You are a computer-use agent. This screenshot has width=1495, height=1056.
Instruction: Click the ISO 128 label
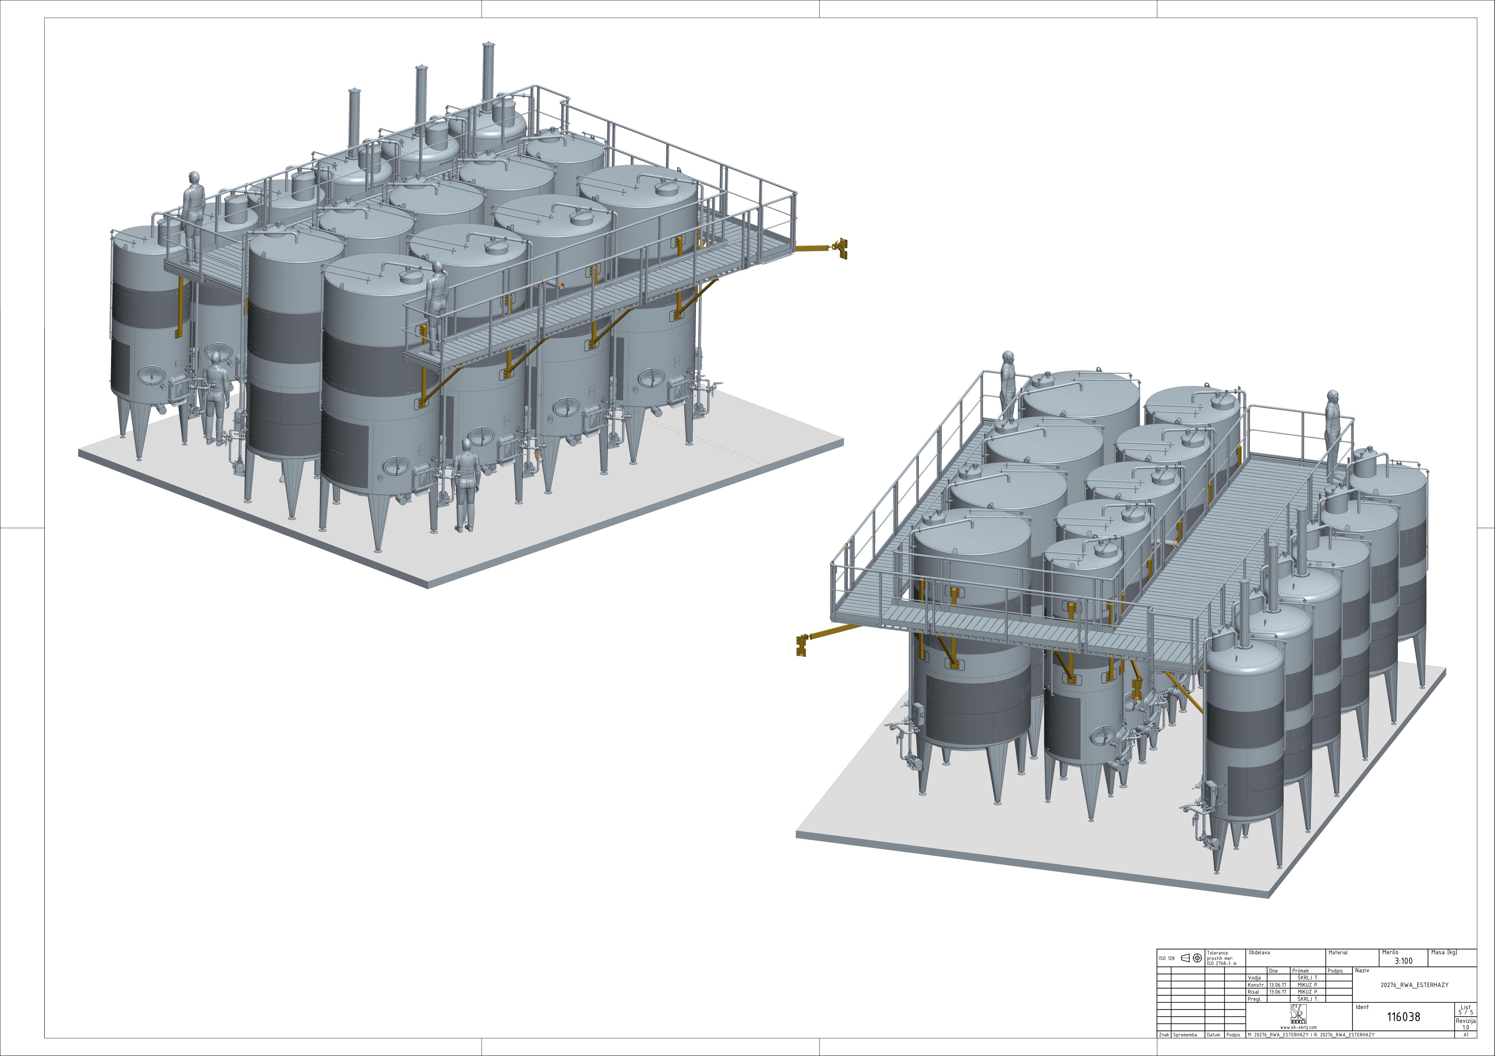(1167, 958)
